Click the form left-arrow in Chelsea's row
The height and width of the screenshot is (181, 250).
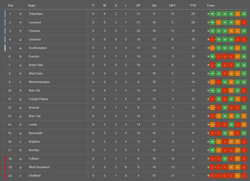[x=208, y=31]
